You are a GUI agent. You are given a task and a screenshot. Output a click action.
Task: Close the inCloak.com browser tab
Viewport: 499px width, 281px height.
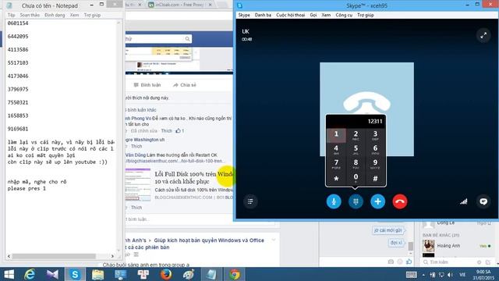[x=210, y=5]
